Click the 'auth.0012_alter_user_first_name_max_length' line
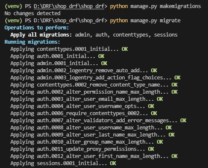208x168 pixels. tap(94, 156)
